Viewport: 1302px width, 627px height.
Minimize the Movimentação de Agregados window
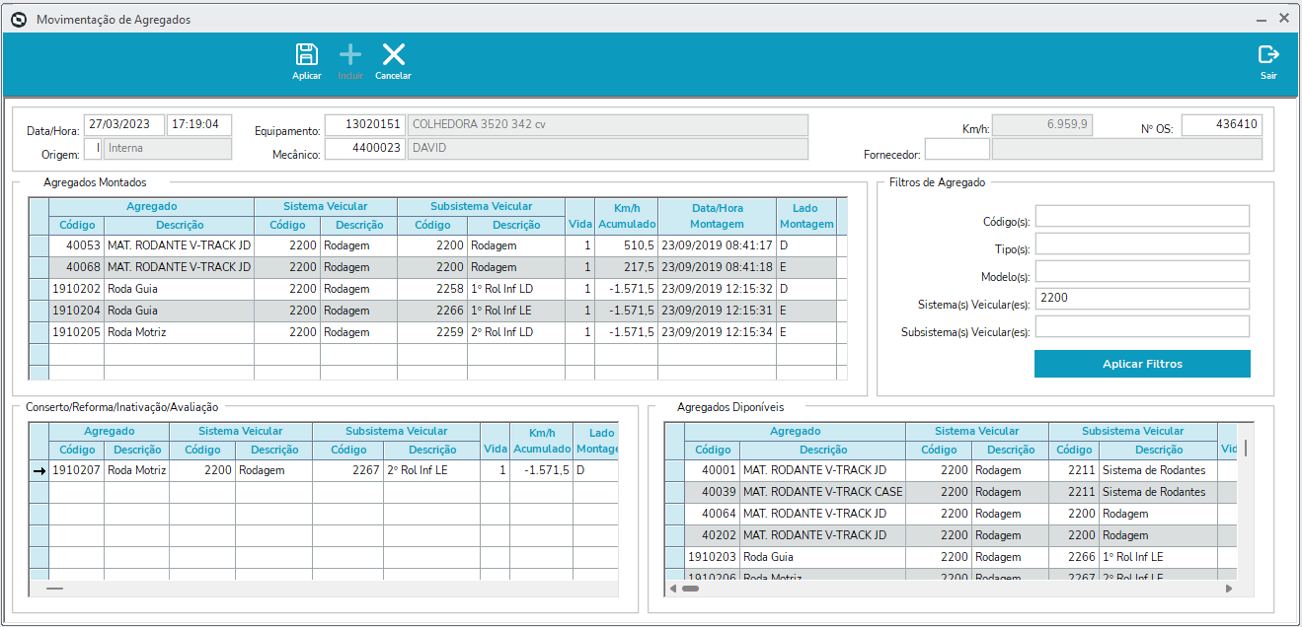click(x=1261, y=19)
